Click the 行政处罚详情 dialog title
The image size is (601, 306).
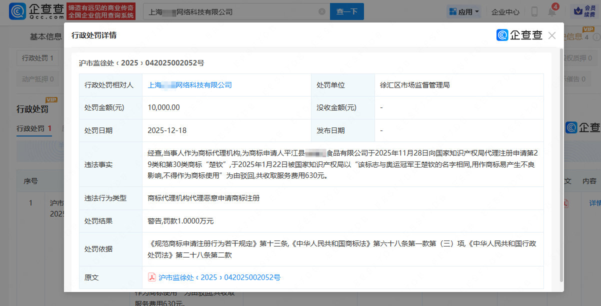[x=94, y=35]
